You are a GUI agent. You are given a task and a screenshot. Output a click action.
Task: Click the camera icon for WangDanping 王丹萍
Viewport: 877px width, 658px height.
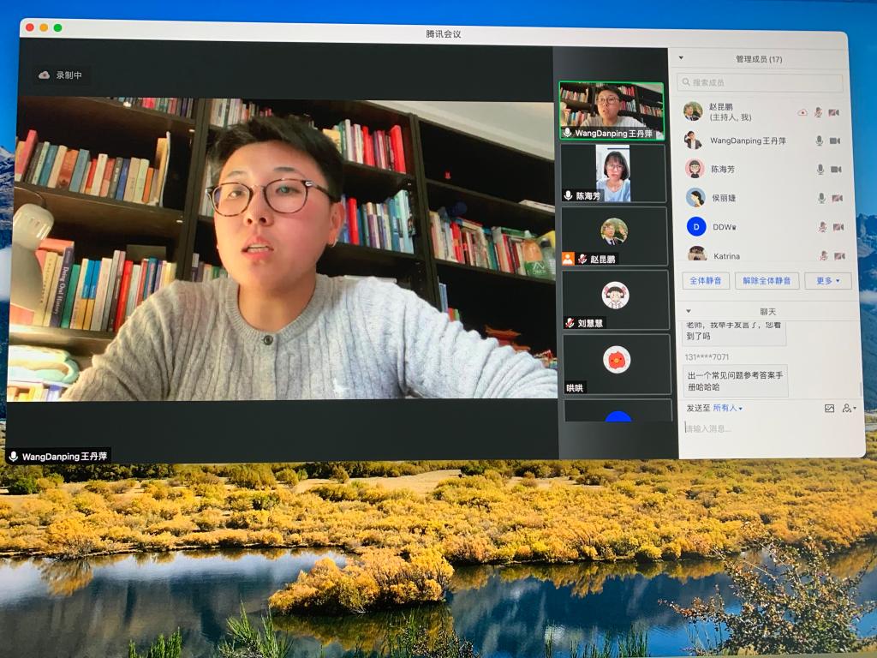click(835, 141)
